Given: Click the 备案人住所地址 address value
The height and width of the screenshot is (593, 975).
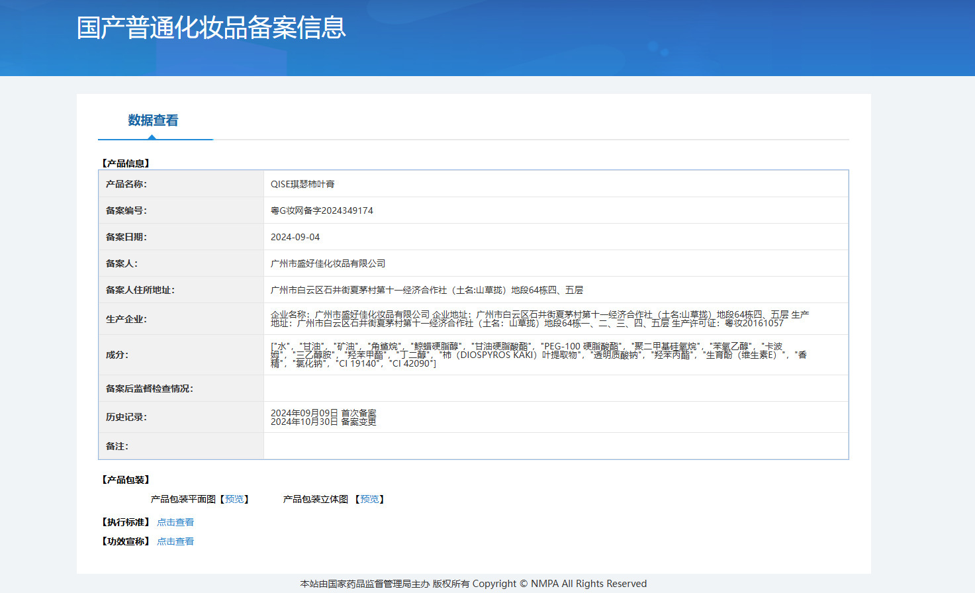Looking at the screenshot, I should pos(426,290).
